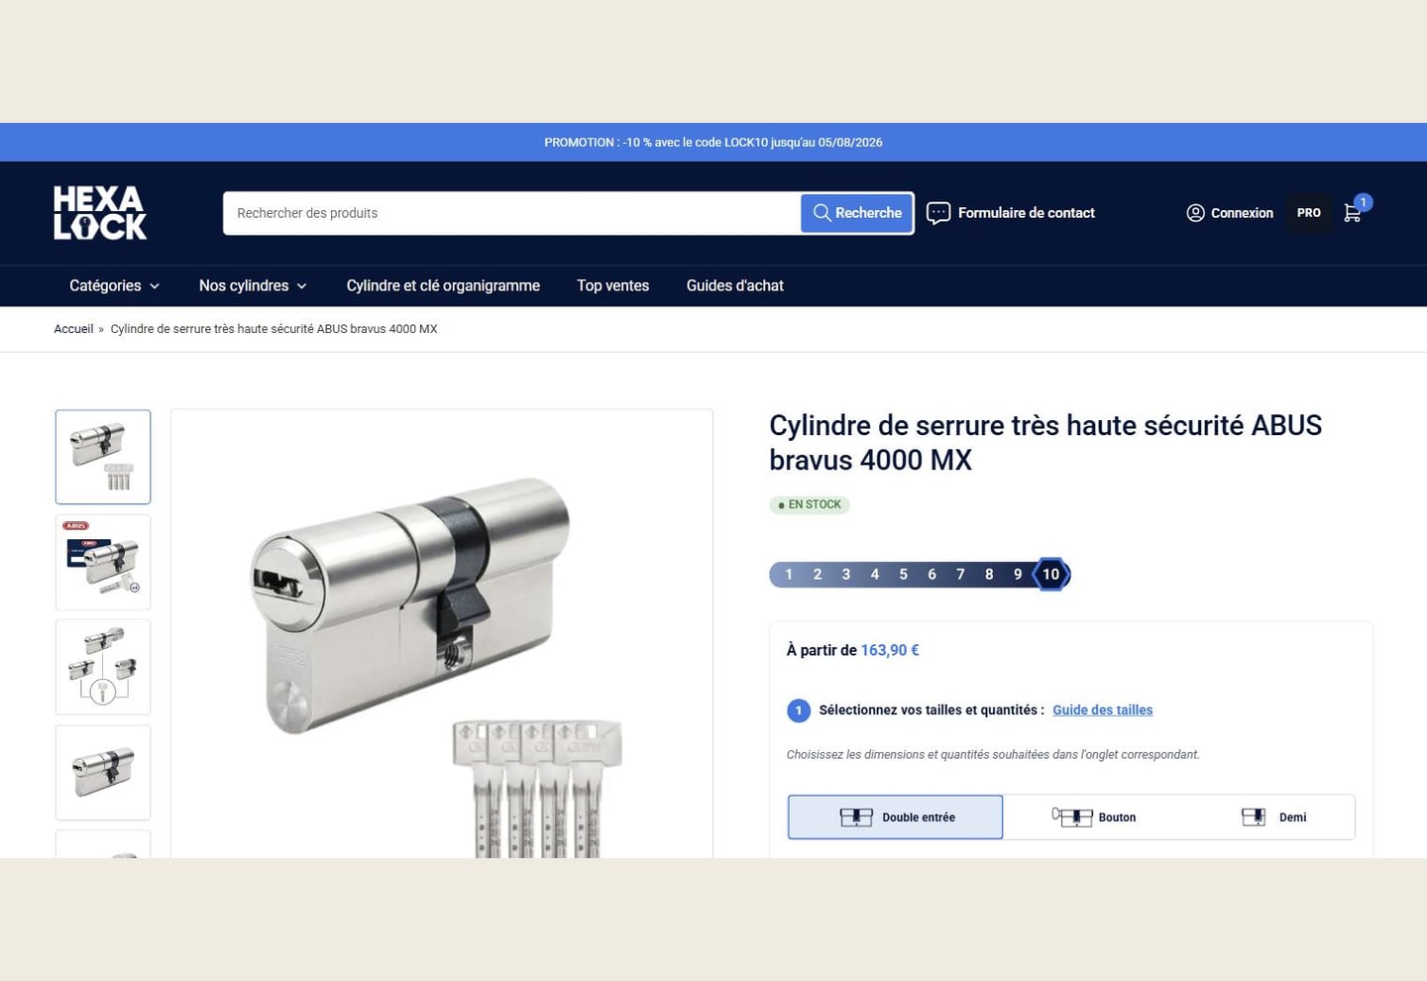Open the Guide des tailles link
This screenshot has height=981, width=1427.
tap(1102, 709)
